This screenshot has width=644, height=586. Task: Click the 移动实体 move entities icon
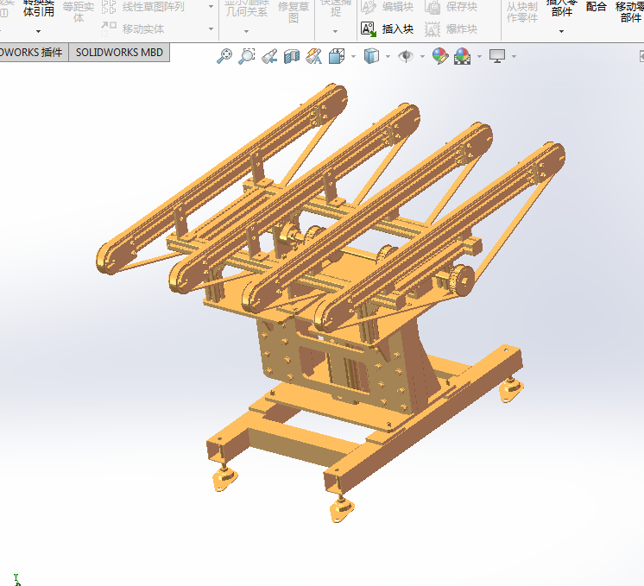point(109,29)
